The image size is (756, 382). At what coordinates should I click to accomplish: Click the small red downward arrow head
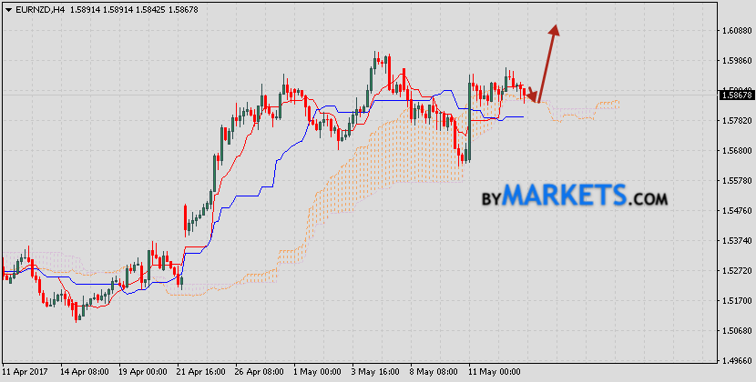tap(531, 96)
